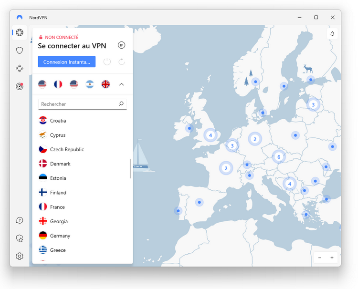Select Finland in the country list
Screen dimensions: 358x289
(83, 192)
